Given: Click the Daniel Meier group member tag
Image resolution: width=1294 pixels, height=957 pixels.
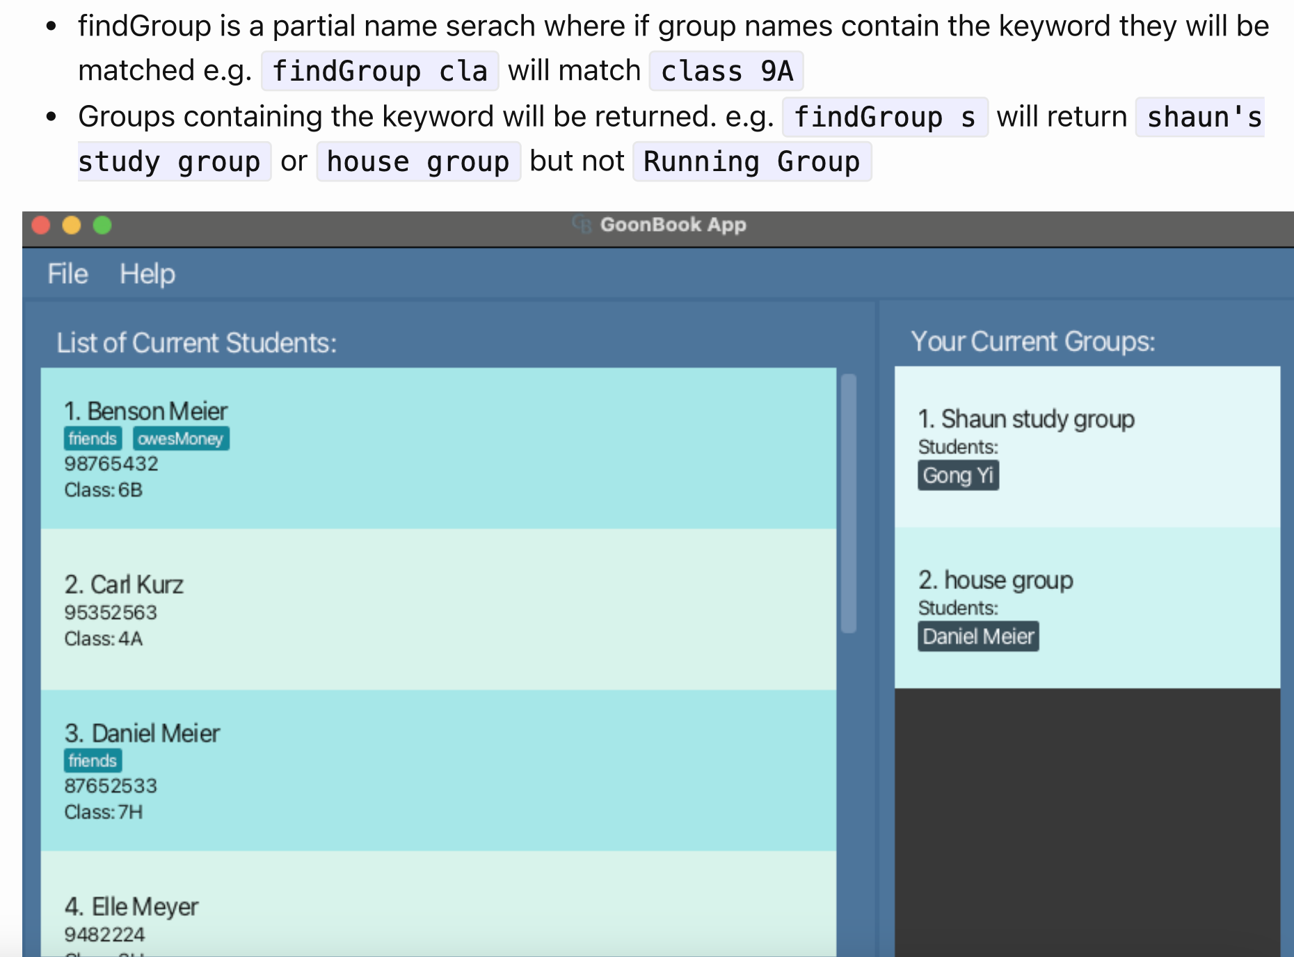Looking at the screenshot, I should [978, 636].
